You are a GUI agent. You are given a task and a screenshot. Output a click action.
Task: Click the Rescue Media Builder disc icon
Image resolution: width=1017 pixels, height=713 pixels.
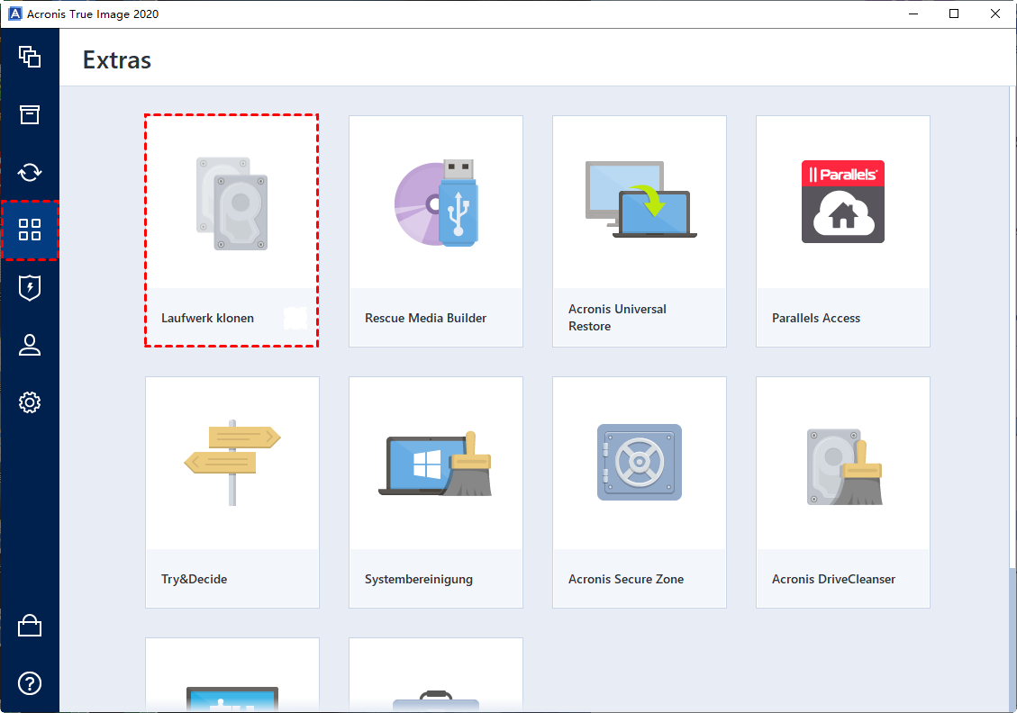tap(437, 203)
